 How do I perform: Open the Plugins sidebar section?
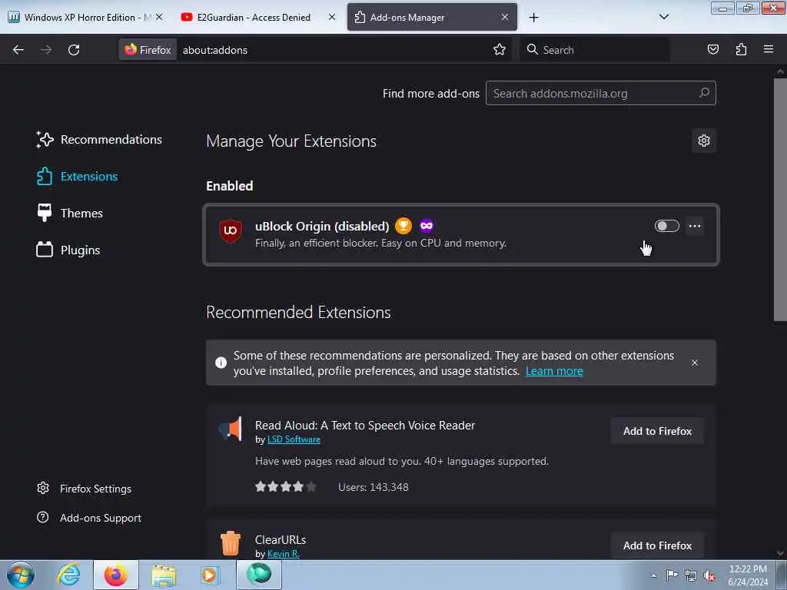[68, 250]
